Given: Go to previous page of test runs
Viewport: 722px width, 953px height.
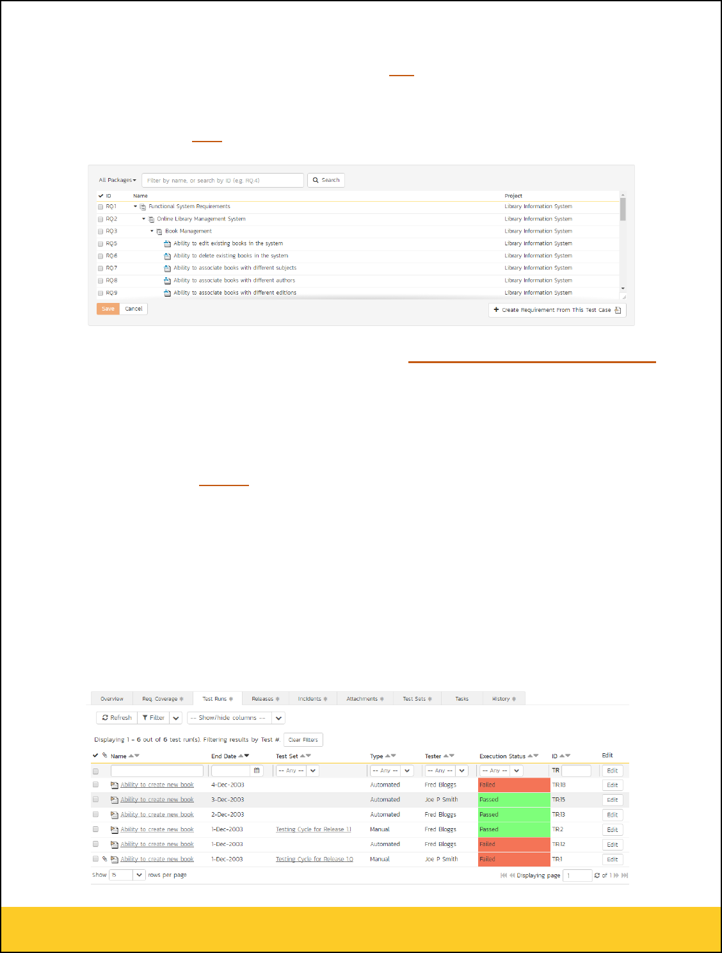Looking at the screenshot, I should point(512,876).
